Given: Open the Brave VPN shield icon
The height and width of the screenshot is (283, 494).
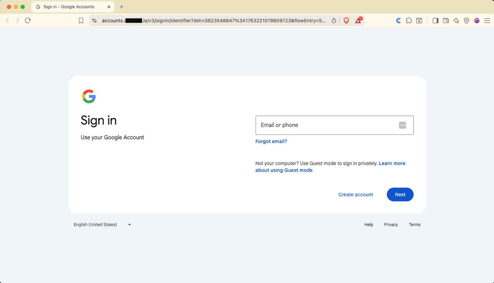Looking at the screenshot, I should click(x=467, y=21).
